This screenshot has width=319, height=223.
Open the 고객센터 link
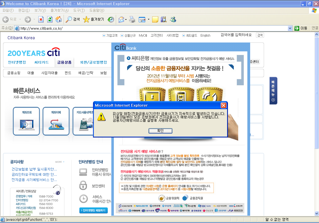click(157, 35)
